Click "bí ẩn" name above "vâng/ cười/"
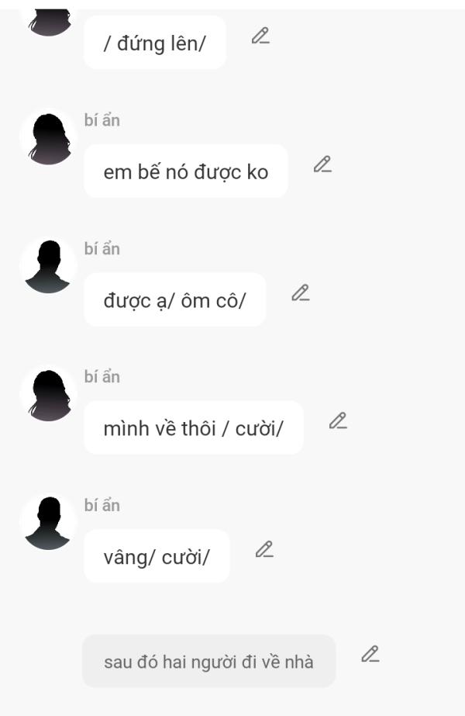The image size is (465, 716). coord(102,506)
